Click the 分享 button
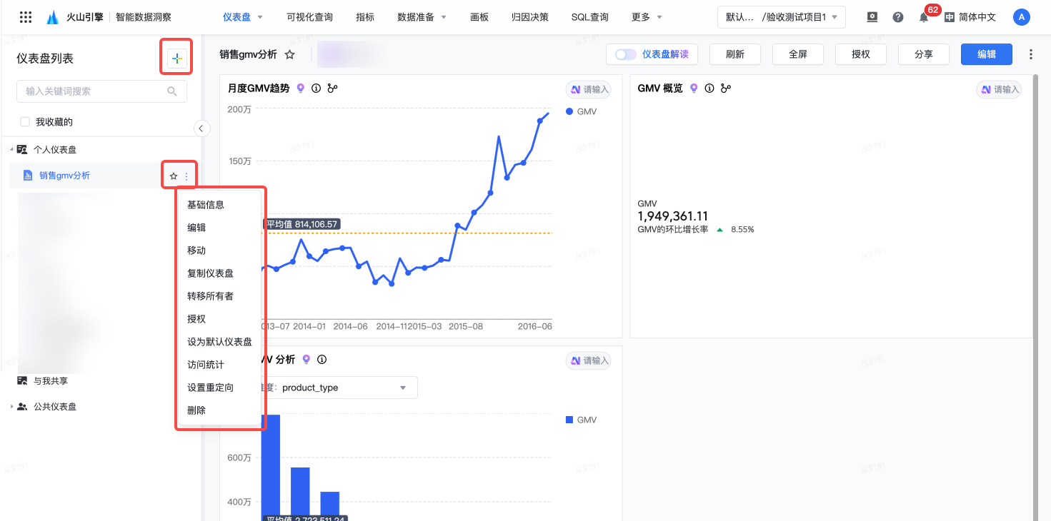 [923, 54]
